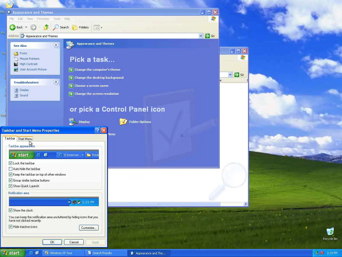Screen dimensions: 342x257
Task: Click Change the computer's theme link
Action: 98,70
